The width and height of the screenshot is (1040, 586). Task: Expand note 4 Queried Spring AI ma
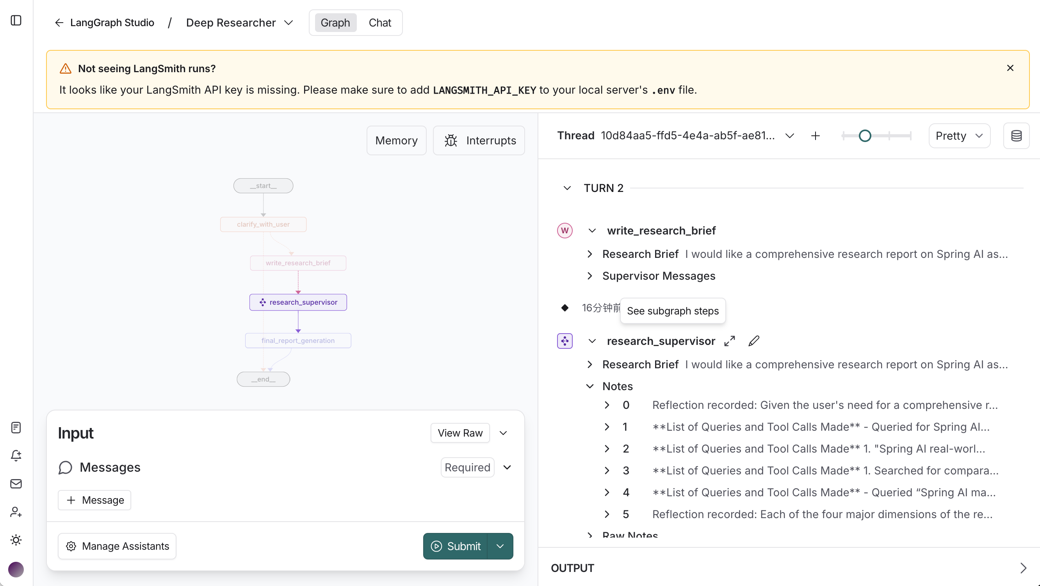pyautogui.click(x=607, y=492)
